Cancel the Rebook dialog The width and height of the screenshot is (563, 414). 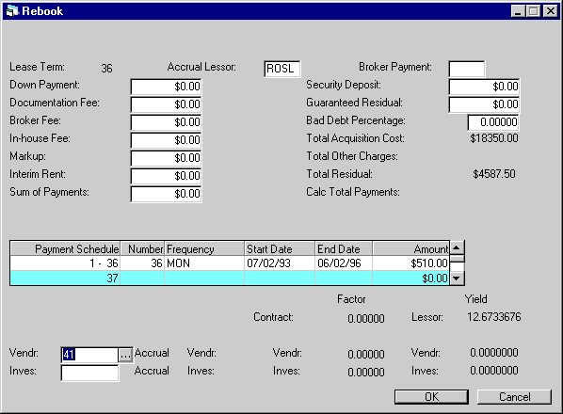(x=514, y=397)
